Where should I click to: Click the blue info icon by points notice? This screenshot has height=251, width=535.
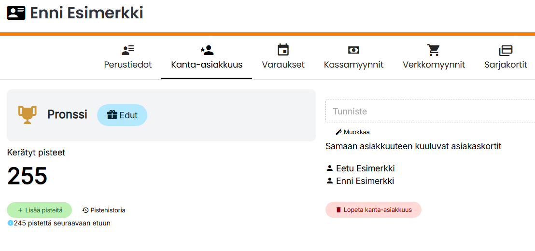[x=10, y=223]
